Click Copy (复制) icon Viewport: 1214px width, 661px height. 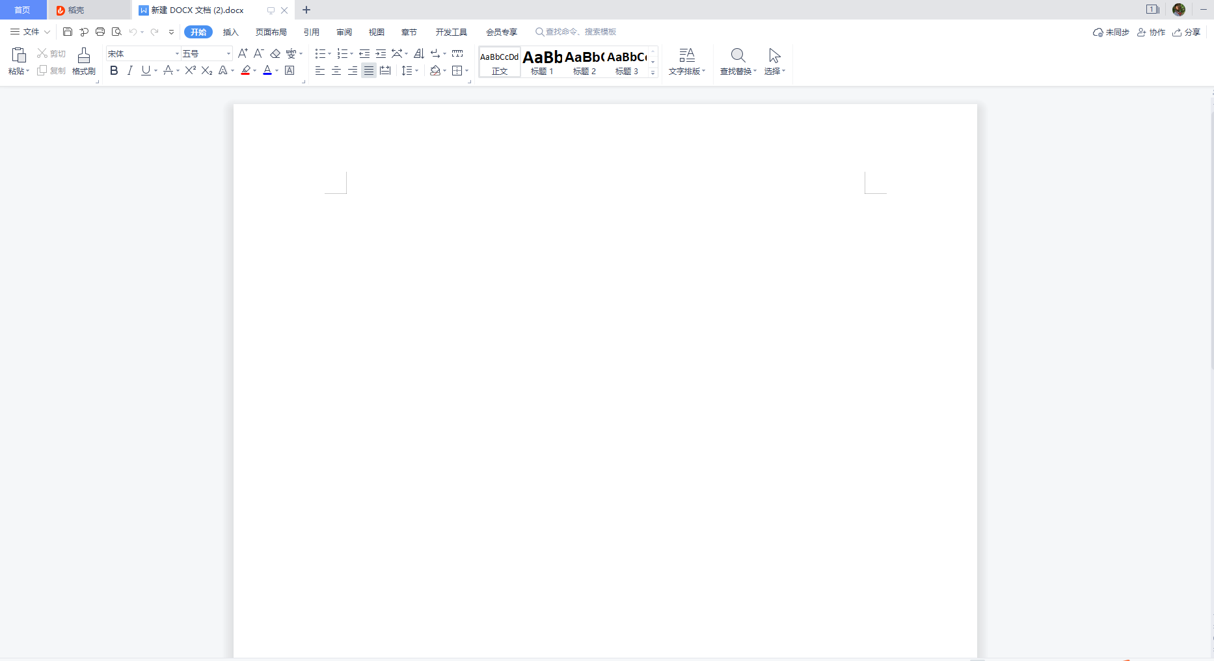(x=42, y=70)
